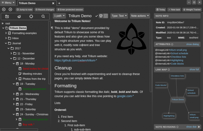
Task: Click the Dentist appointment task checkbox icon
Action: [20, 89]
